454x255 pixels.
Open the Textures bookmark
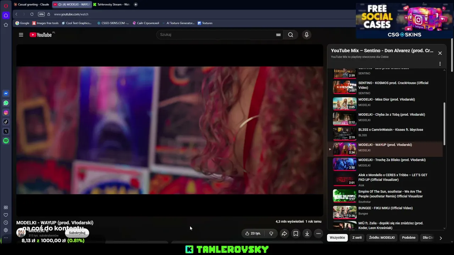(205, 23)
